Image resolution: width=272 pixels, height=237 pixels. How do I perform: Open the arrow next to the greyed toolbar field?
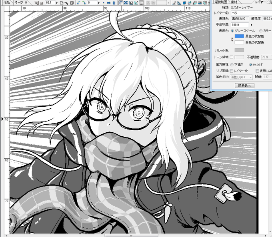pyautogui.click(x=168, y=3)
